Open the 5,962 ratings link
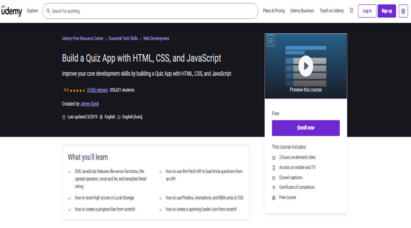The width and height of the screenshot is (411, 228). pyautogui.click(x=97, y=90)
